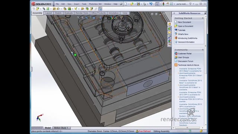Switch to the Motion Study 1 tab
The height and width of the screenshot is (134, 238).
61,128
